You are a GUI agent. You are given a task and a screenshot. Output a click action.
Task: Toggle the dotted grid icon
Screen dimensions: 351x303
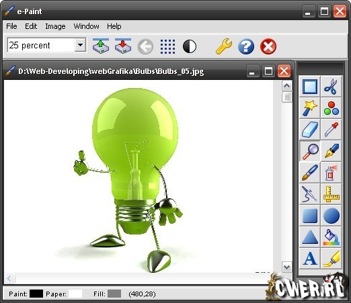click(167, 46)
